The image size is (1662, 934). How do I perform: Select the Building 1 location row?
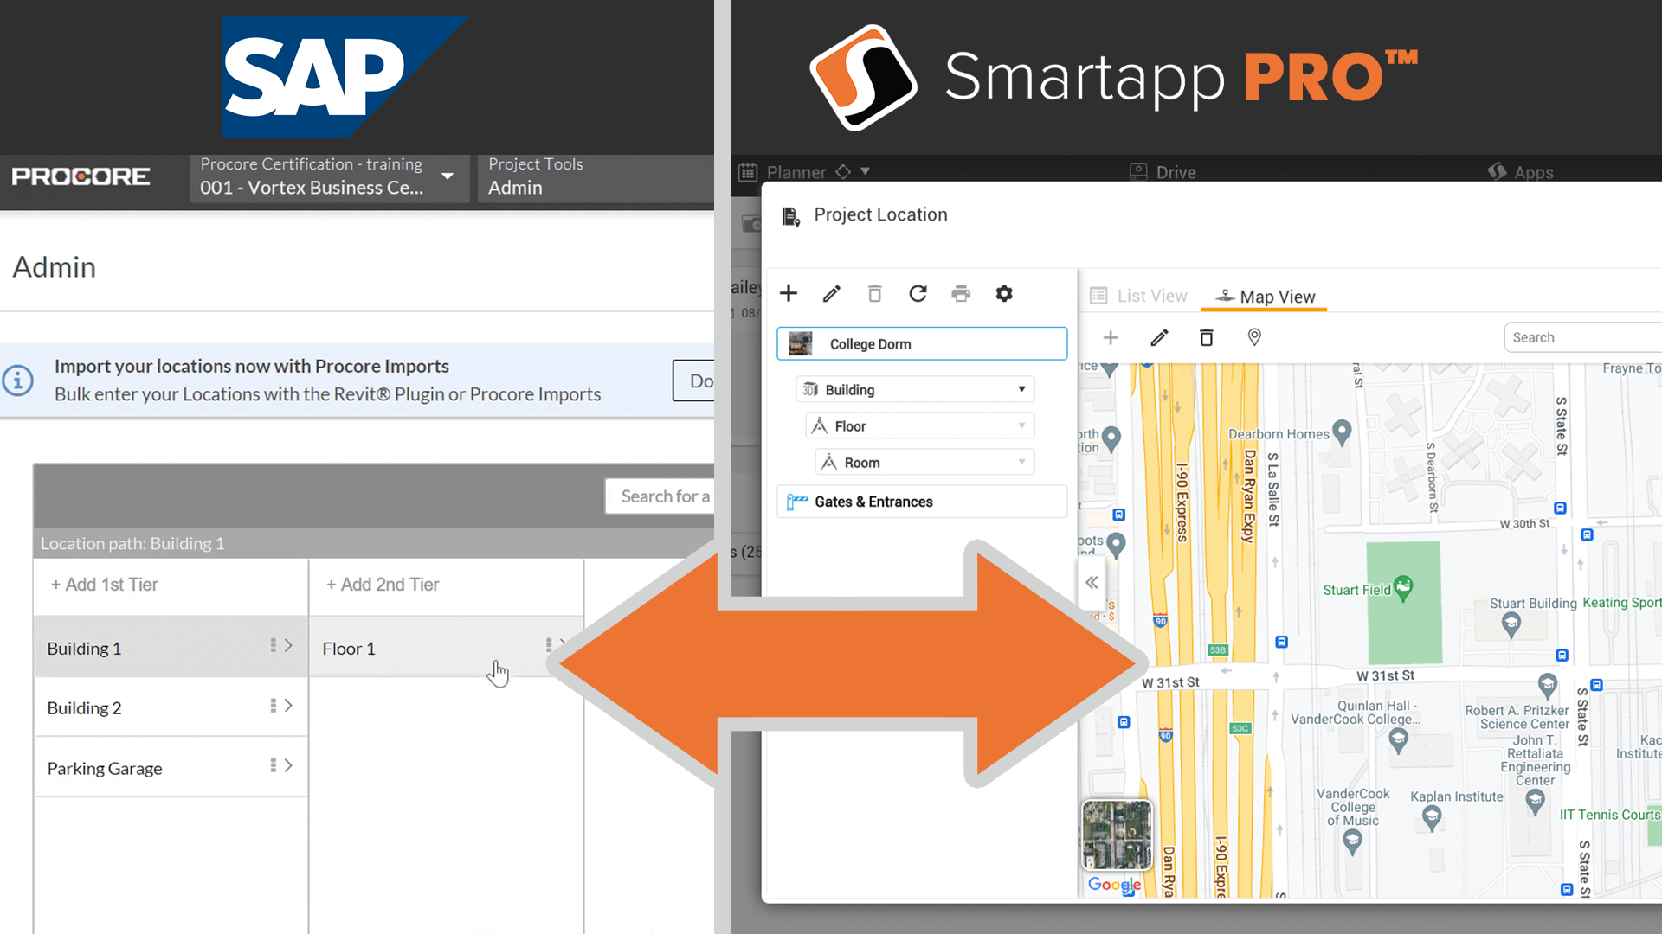point(171,648)
